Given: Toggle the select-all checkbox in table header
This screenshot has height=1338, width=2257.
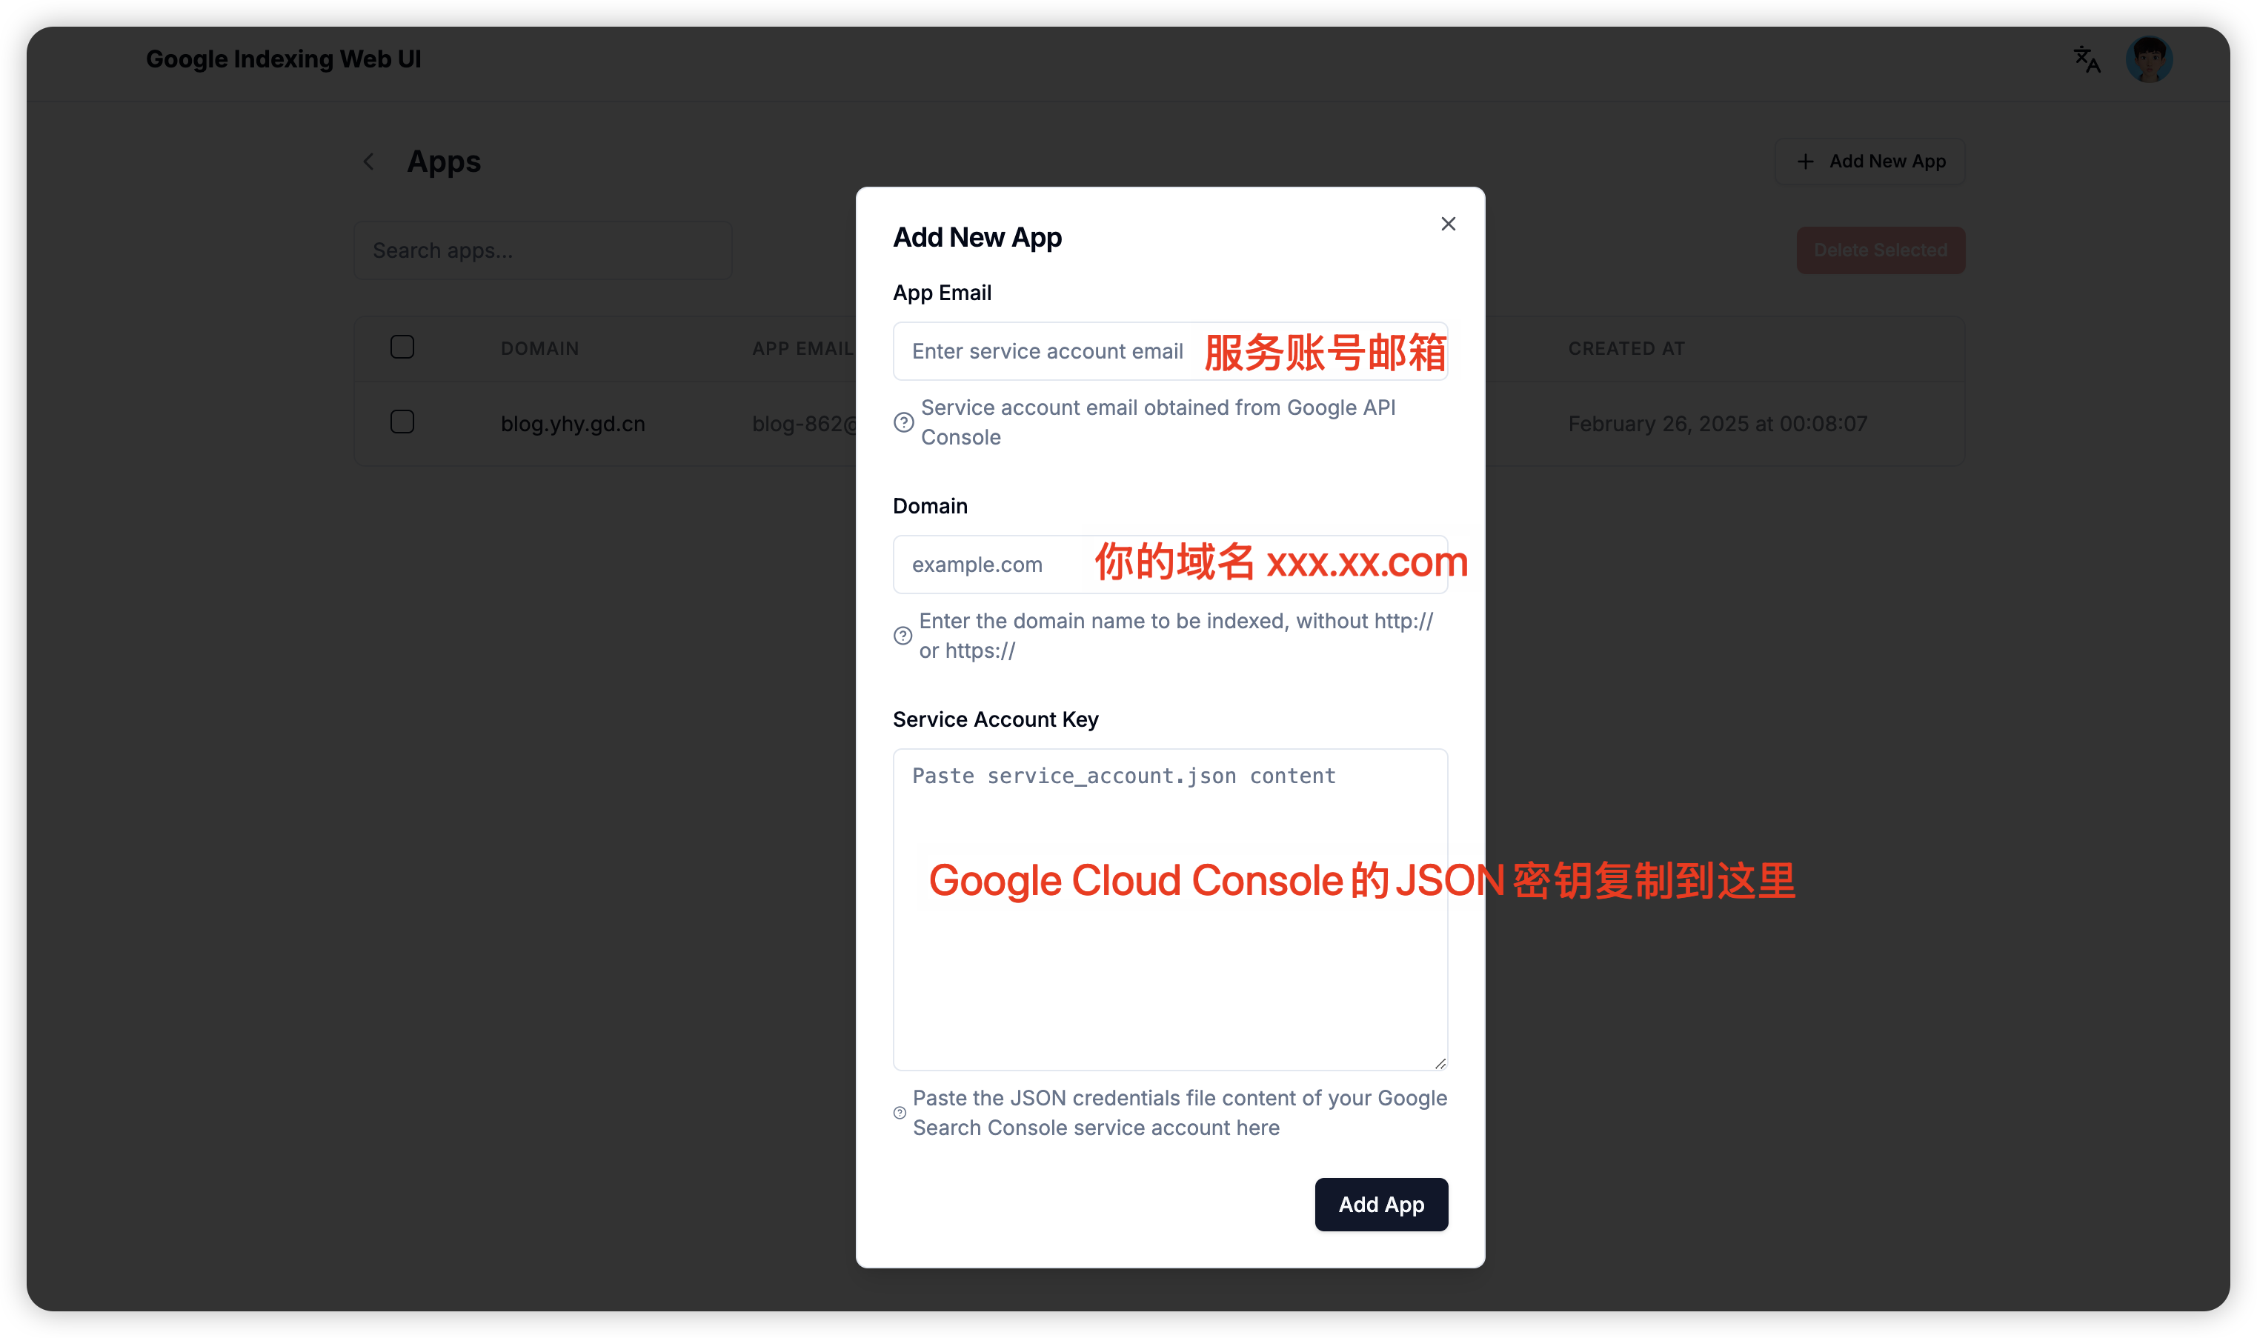Looking at the screenshot, I should click(x=402, y=347).
